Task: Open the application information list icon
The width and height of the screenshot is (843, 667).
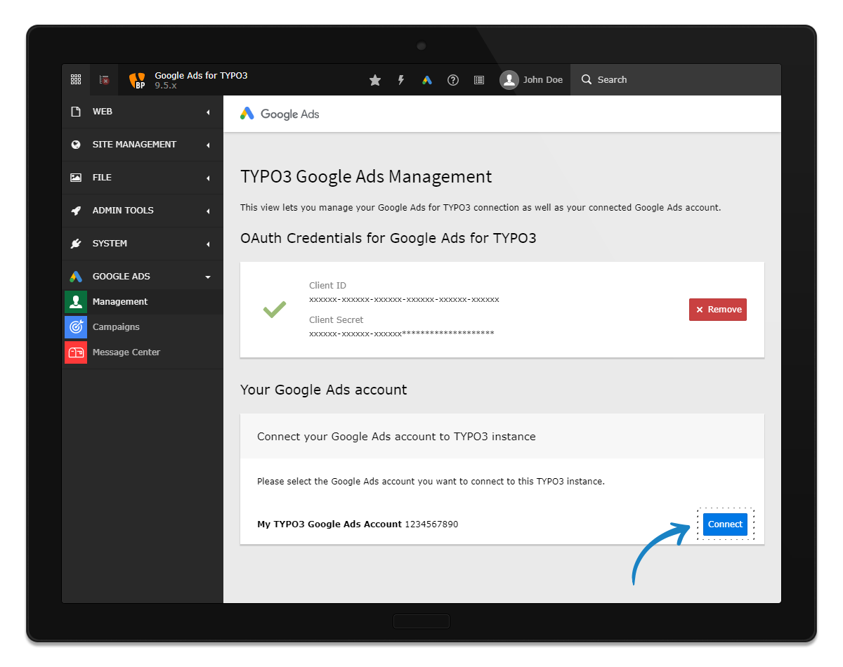Action: (x=479, y=80)
